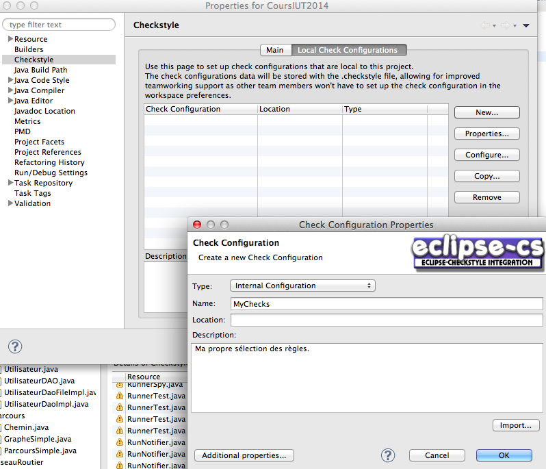
Task: Click the eclipse-cs logo image
Action: [x=478, y=253]
